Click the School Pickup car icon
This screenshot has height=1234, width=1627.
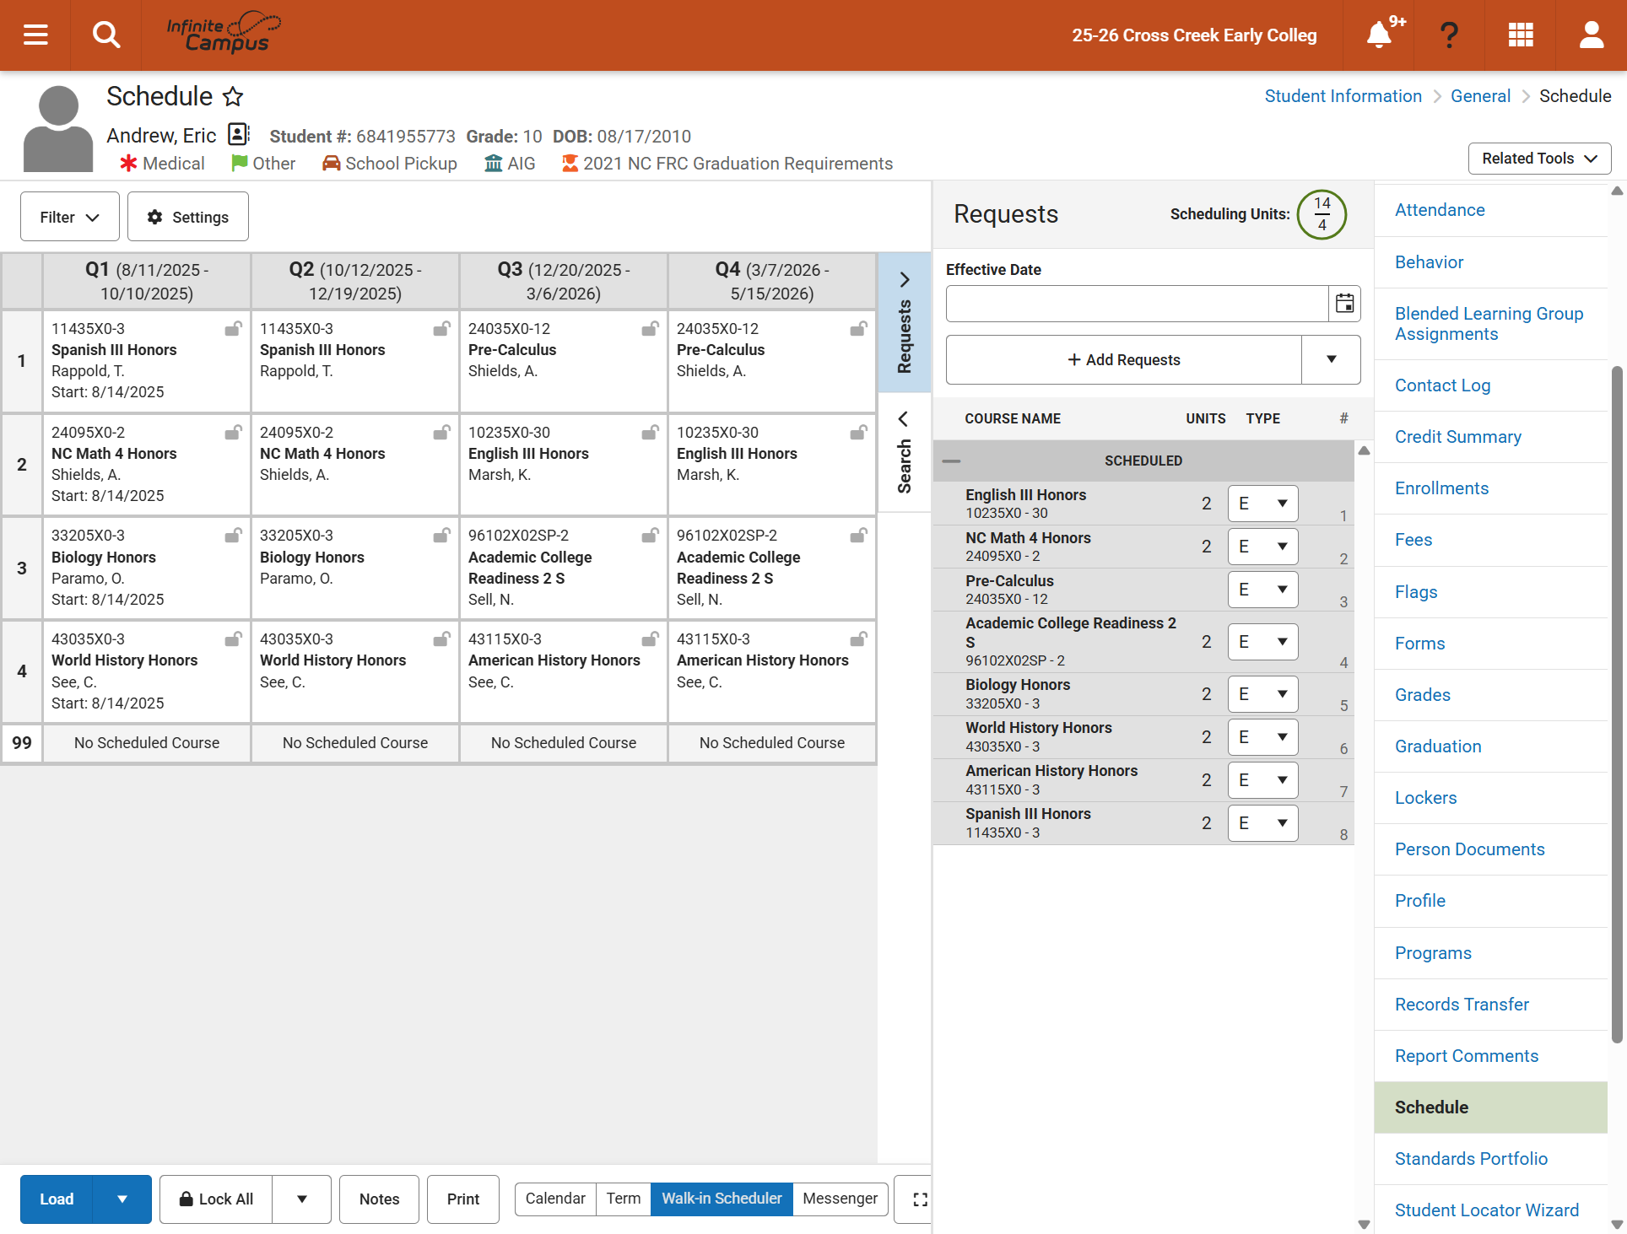click(x=331, y=163)
